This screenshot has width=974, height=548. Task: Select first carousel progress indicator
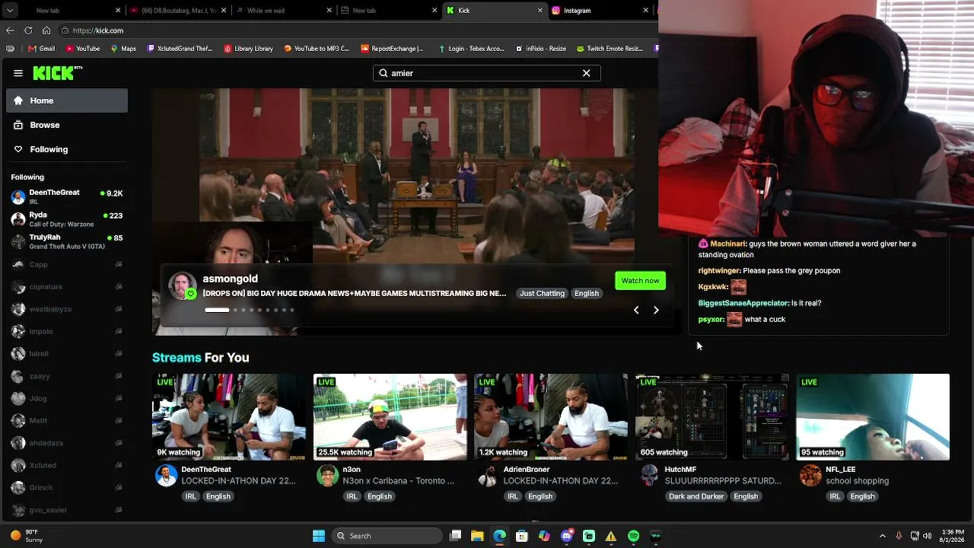click(x=217, y=310)
